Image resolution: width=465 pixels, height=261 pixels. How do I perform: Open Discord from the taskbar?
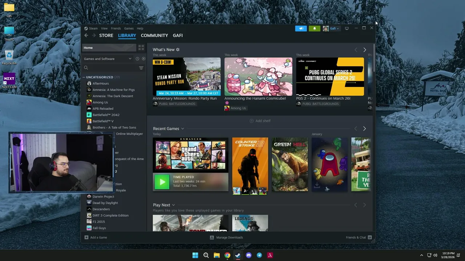[248, 255]
